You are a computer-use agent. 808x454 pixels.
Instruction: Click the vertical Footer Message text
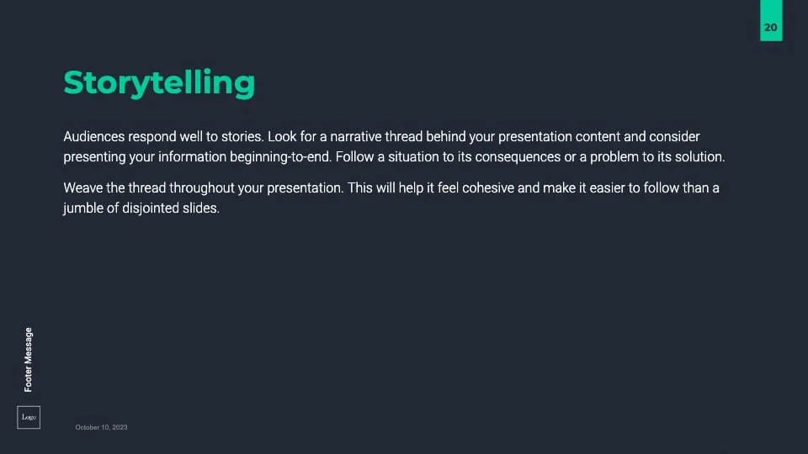[29, 359]
